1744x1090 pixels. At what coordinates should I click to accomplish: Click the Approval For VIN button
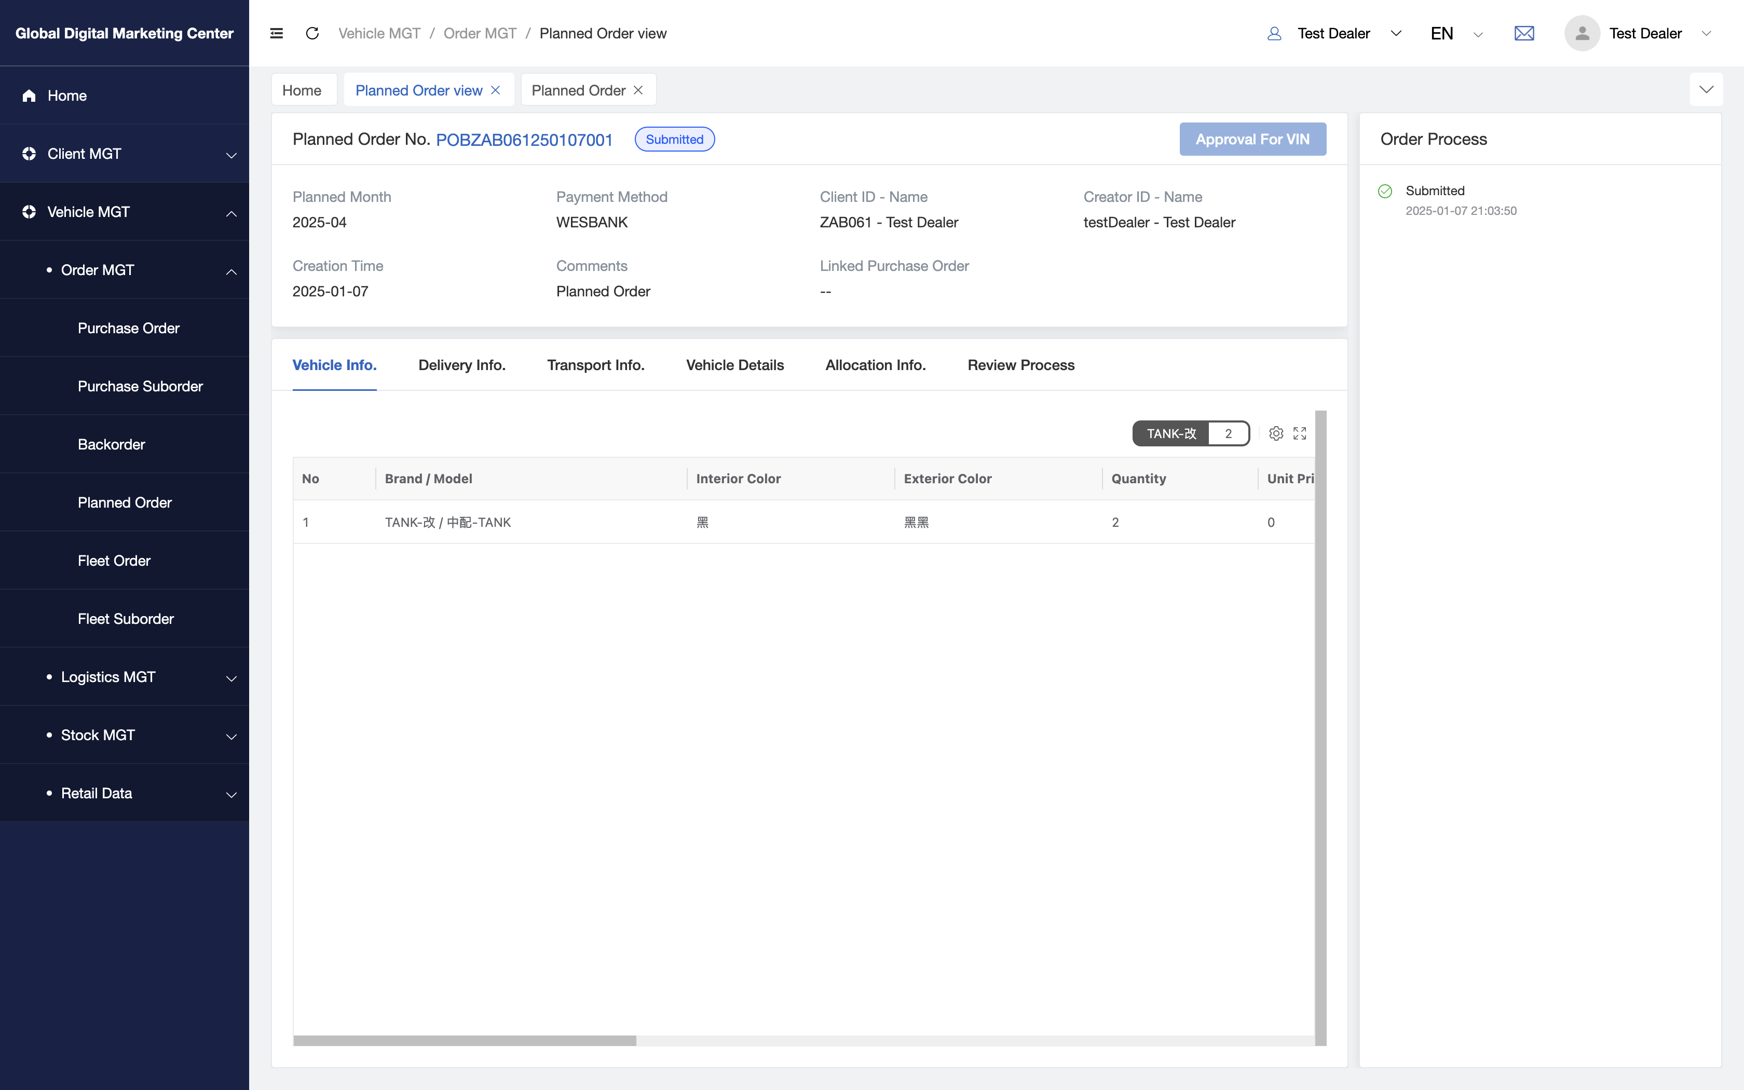(1252, 139)
